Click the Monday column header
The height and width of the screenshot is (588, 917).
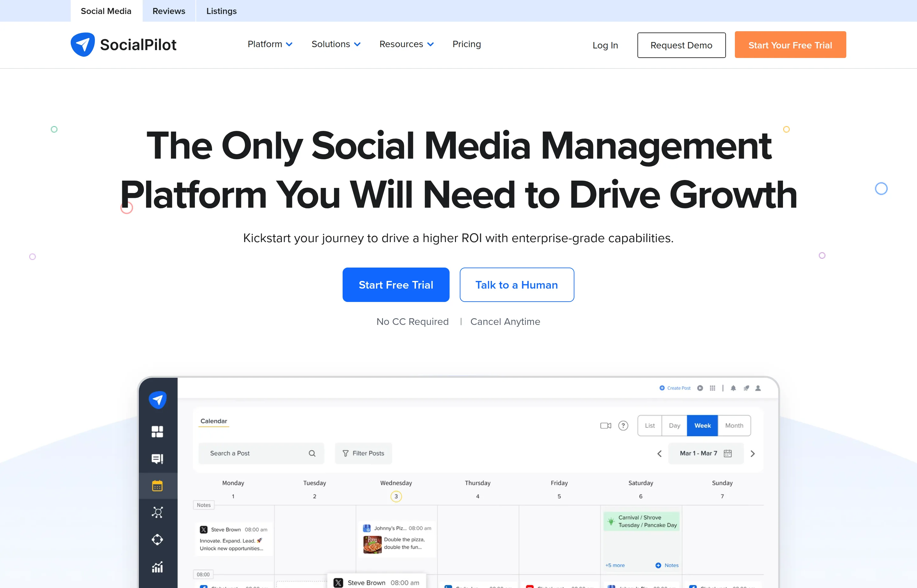[233, 483]
